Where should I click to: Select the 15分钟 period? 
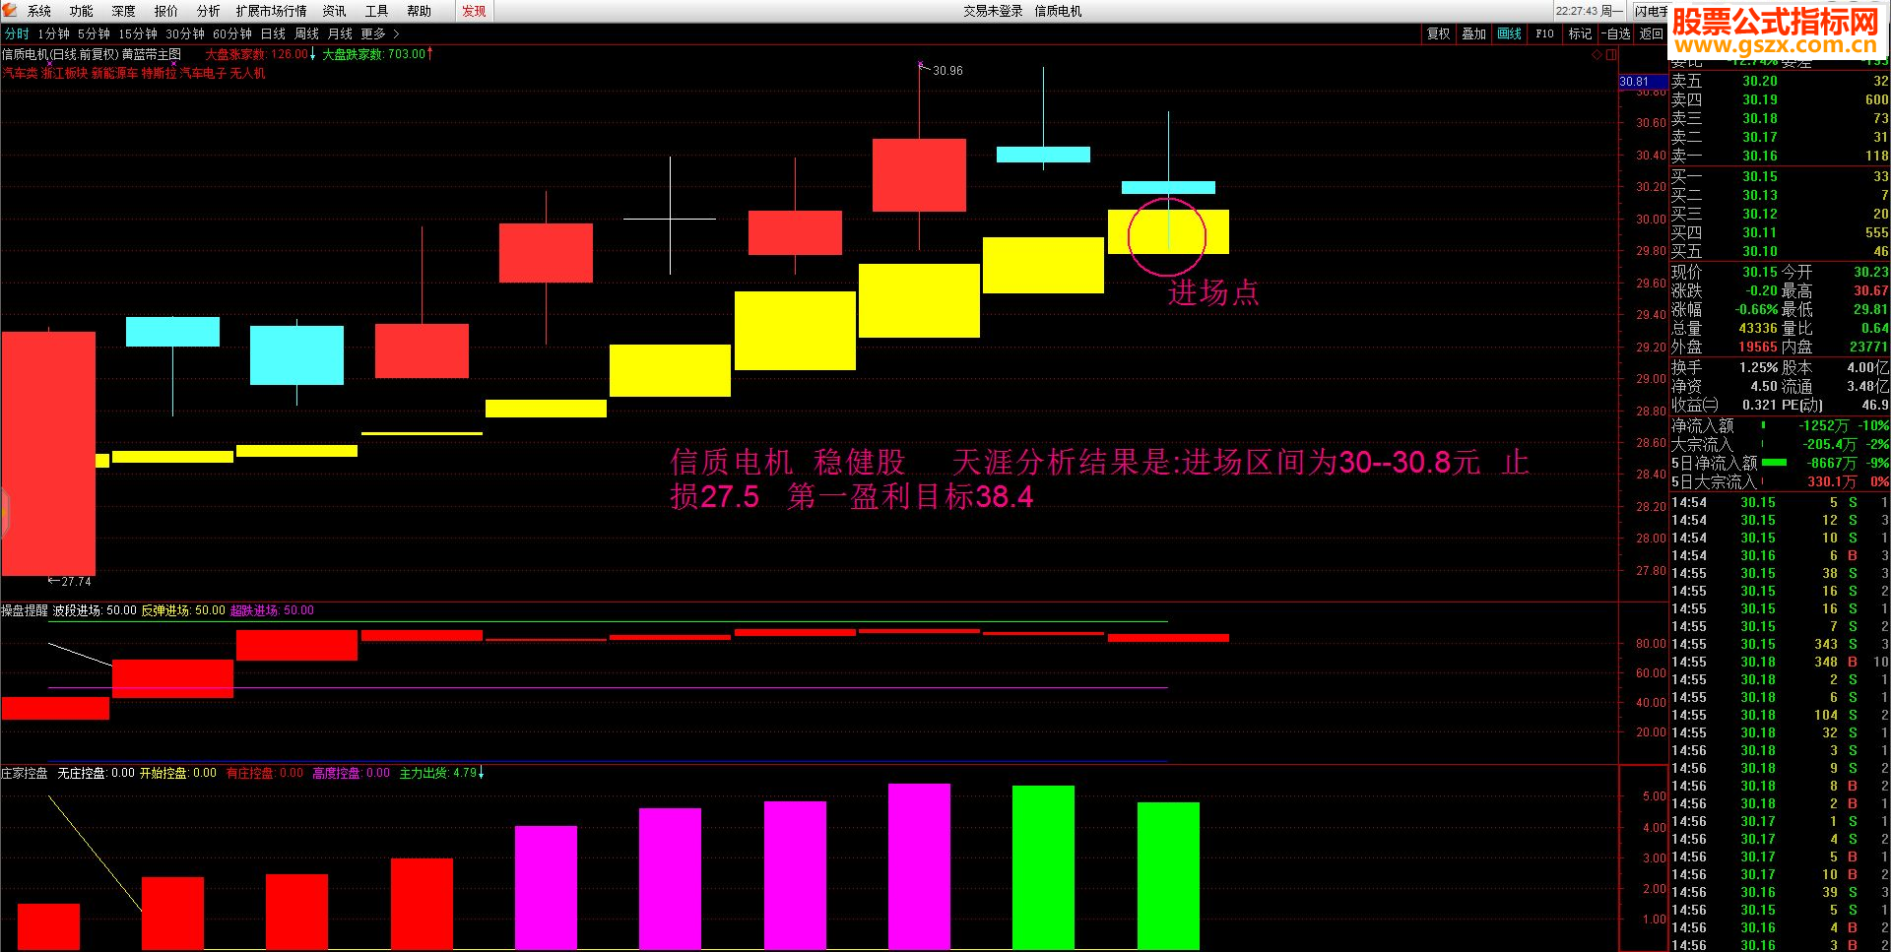(x=138, y=33)
